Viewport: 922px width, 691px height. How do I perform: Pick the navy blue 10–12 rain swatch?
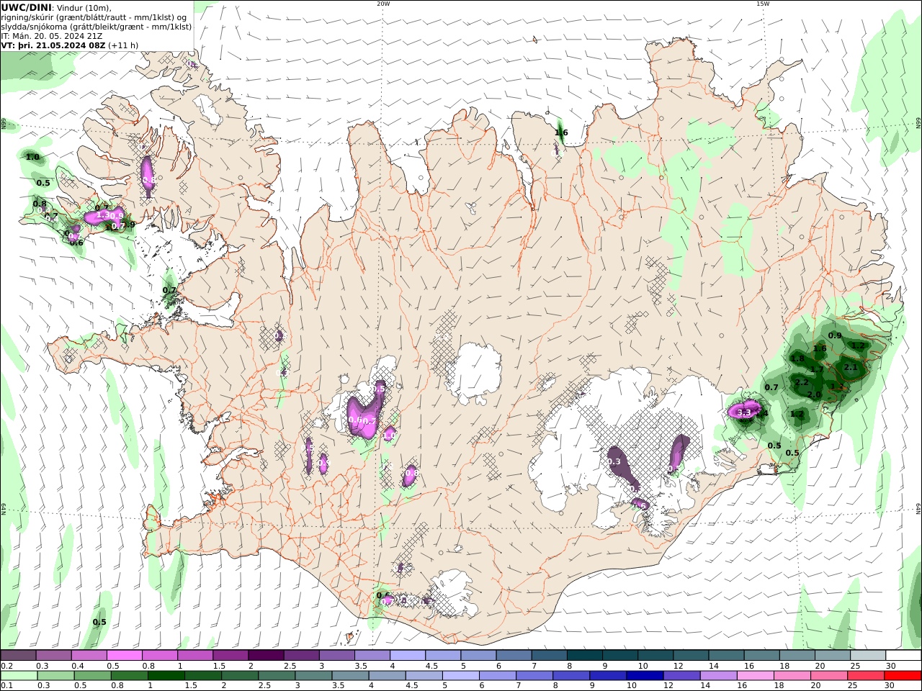pyautogui.click(x=645, y=676)
